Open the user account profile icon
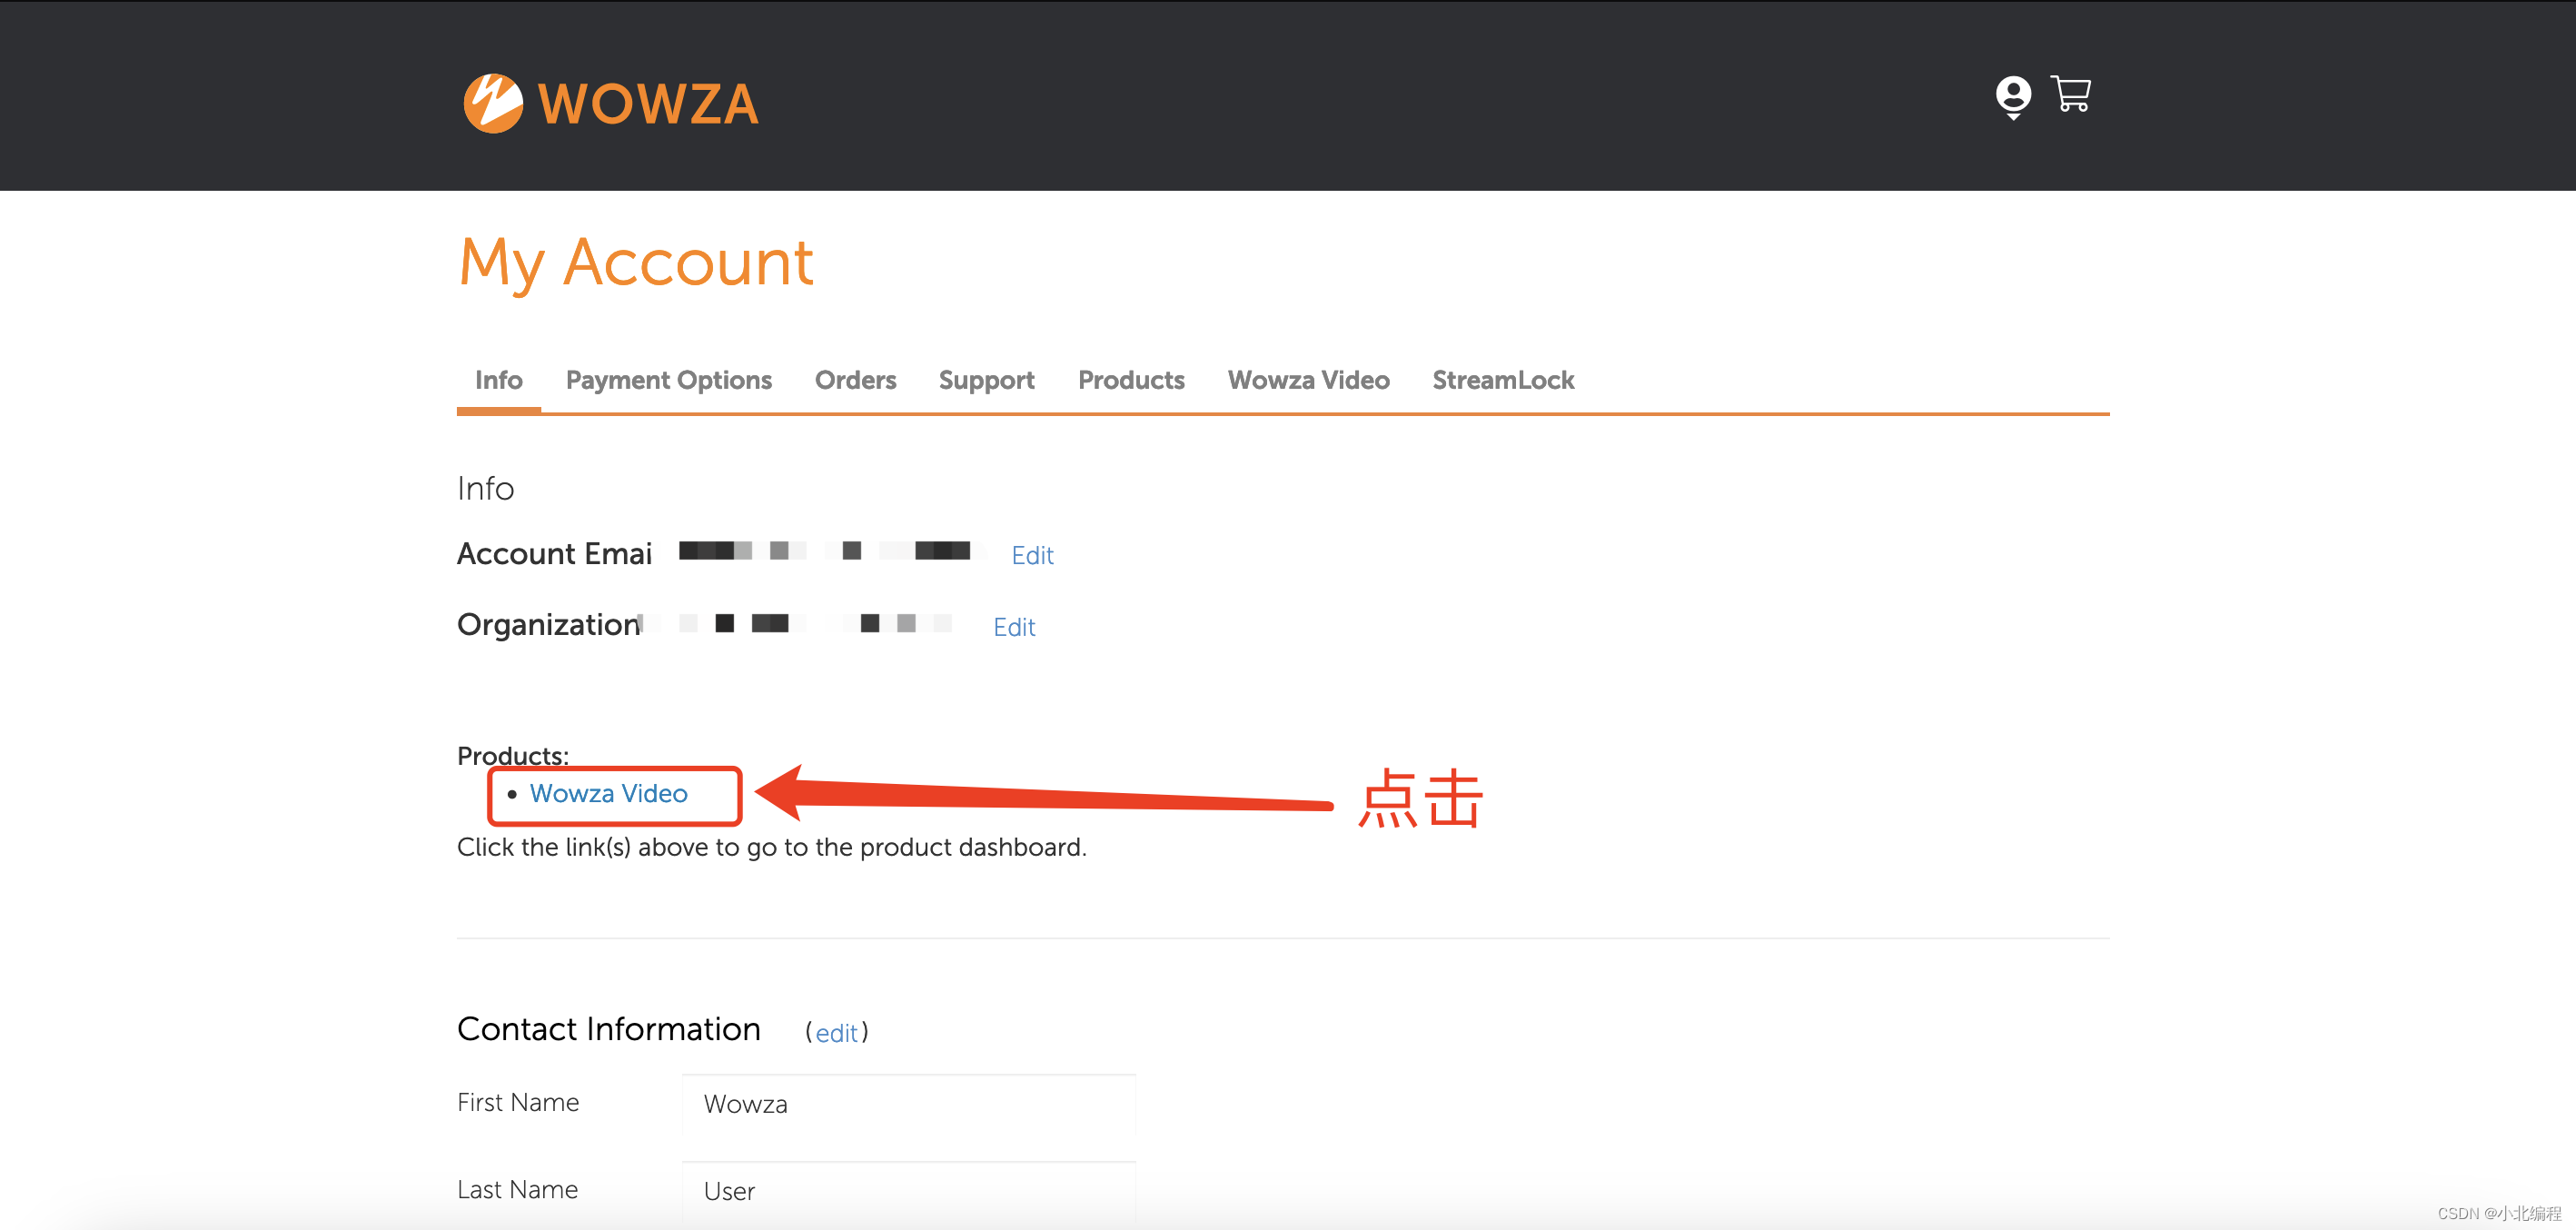 tap(2013, 97)
